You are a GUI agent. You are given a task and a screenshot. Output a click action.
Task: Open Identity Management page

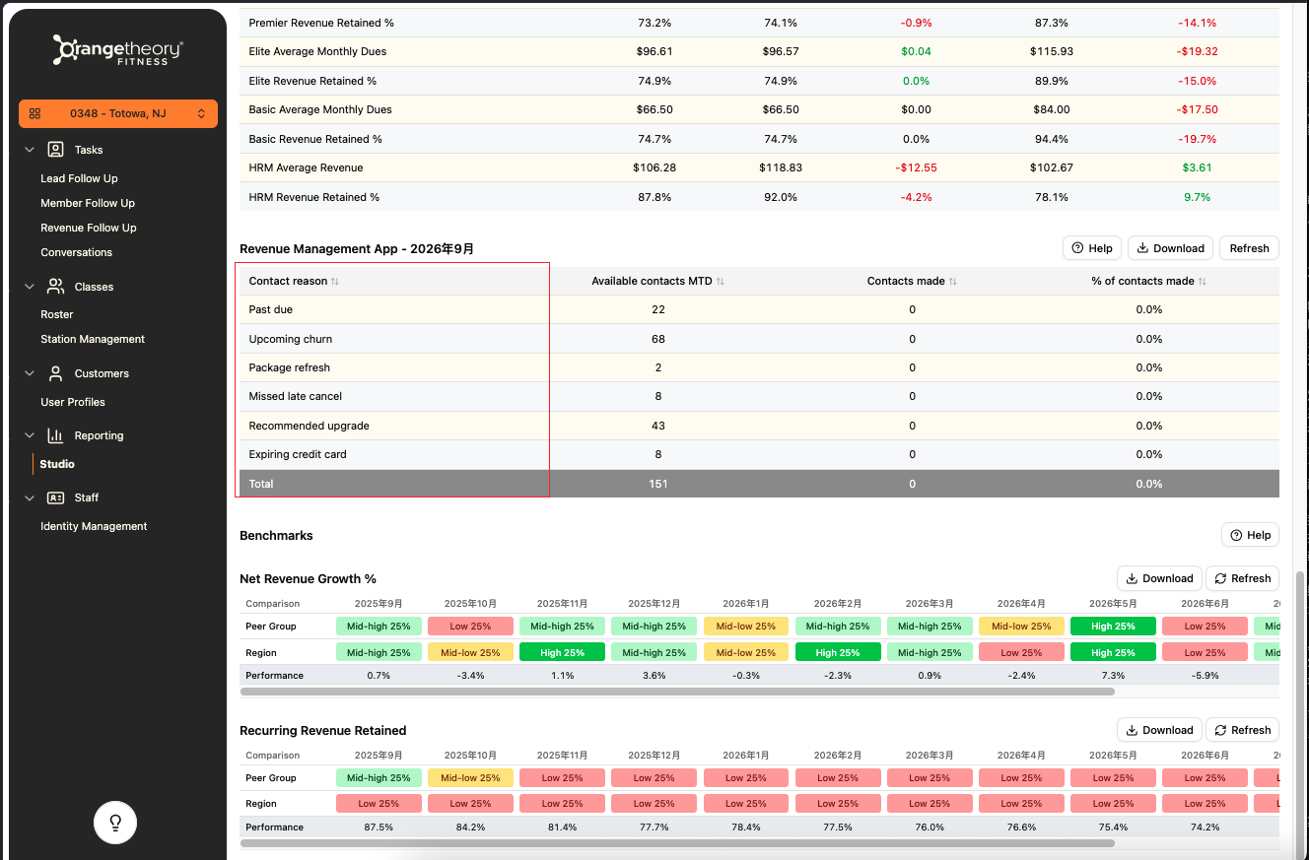point(94,526)
